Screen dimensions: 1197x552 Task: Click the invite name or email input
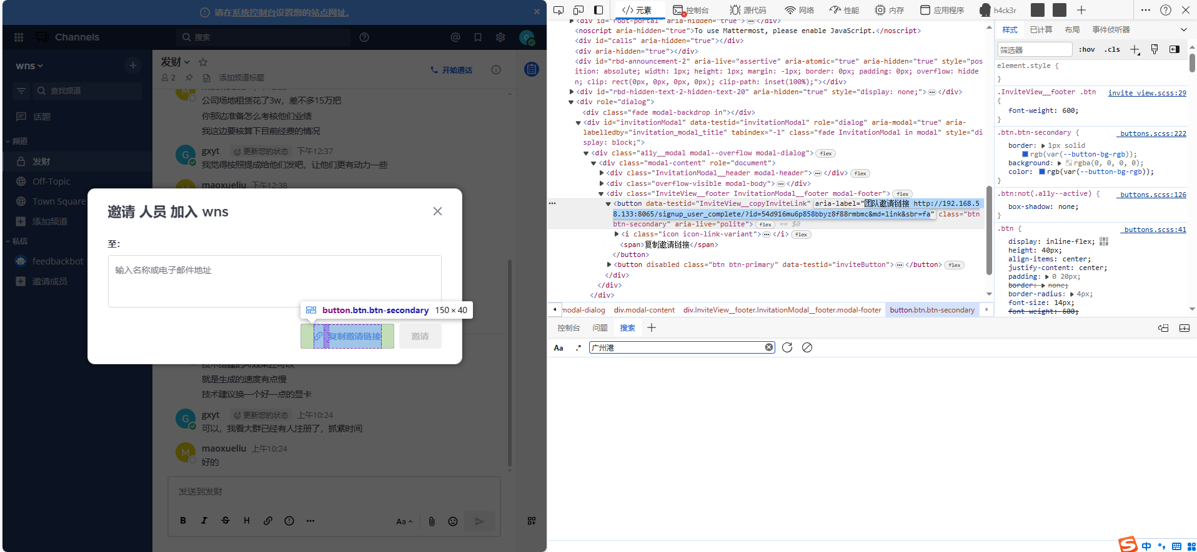[275, 281]
